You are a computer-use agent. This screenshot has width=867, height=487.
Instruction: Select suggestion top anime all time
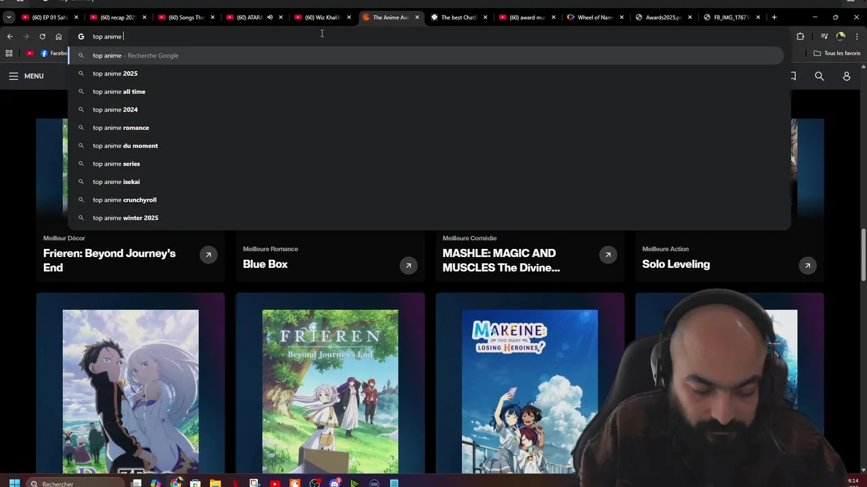(427, 91)
